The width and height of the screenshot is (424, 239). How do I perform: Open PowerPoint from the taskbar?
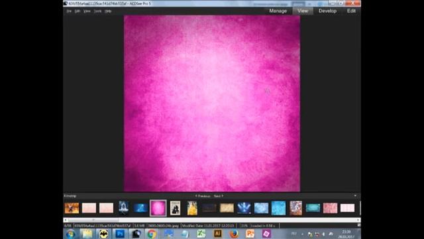[250, 234]
